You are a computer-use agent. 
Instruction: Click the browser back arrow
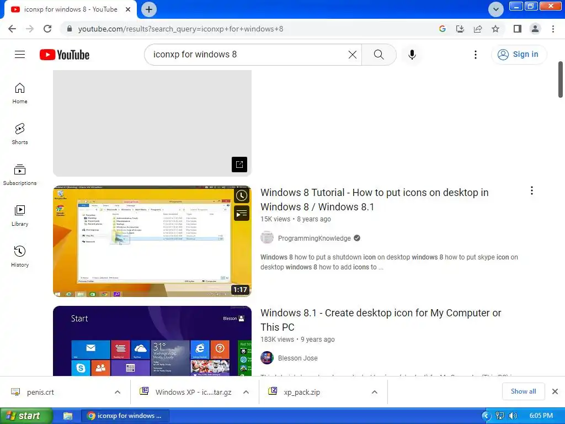coord(12,29)
